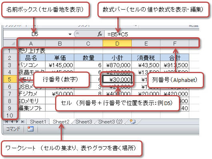Click the cell with ¥420,000
This screenshot has height=159, width=212.
[175, 93]
